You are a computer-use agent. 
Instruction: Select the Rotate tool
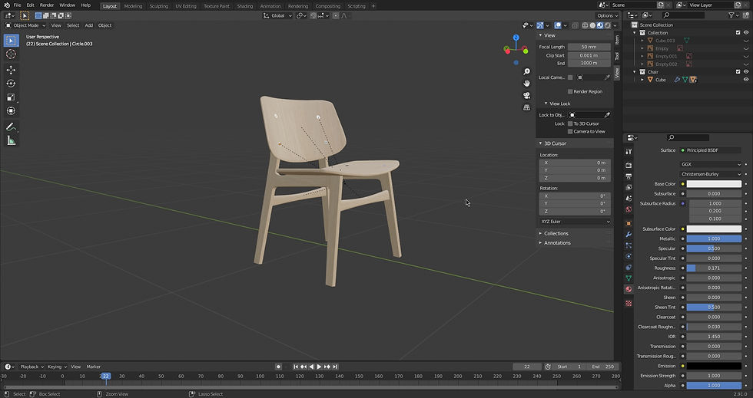point(11,84)
